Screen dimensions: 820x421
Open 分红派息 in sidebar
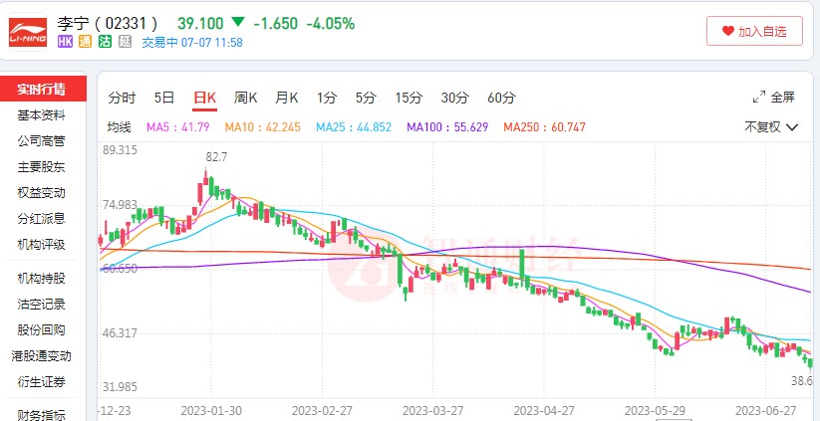pos(41,218)
